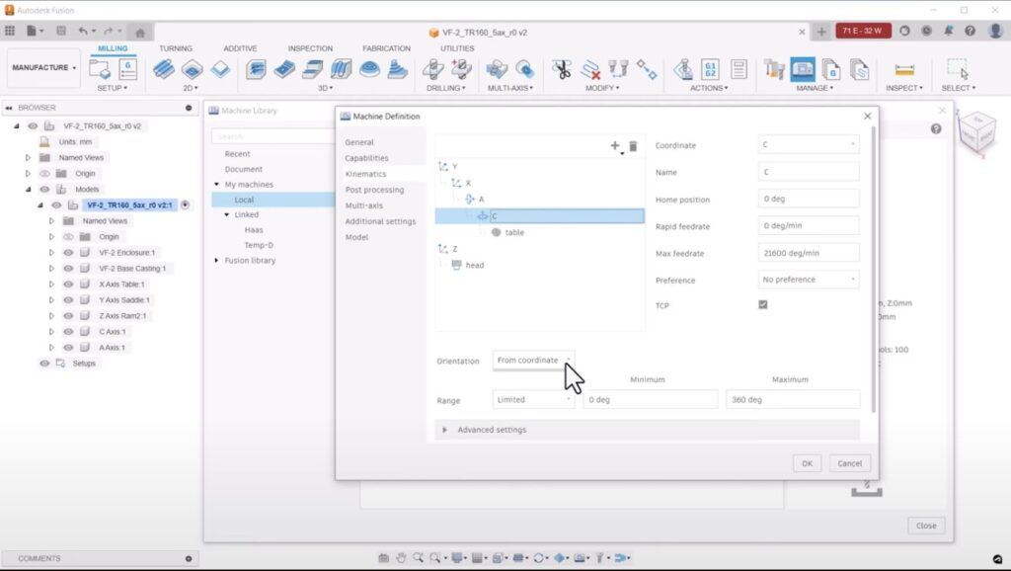The width and height of the screenshot is (1011, 571).
Task: Click the help question mark icon
Action: coord(935,129)
